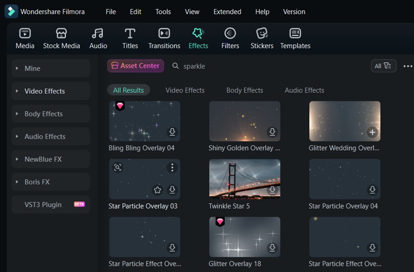
Task: Add Glitter Wedding Overlay with plus icon
Action: 372,132
